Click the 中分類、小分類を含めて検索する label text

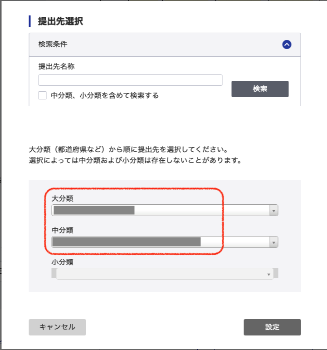click(x=105, y=95)
